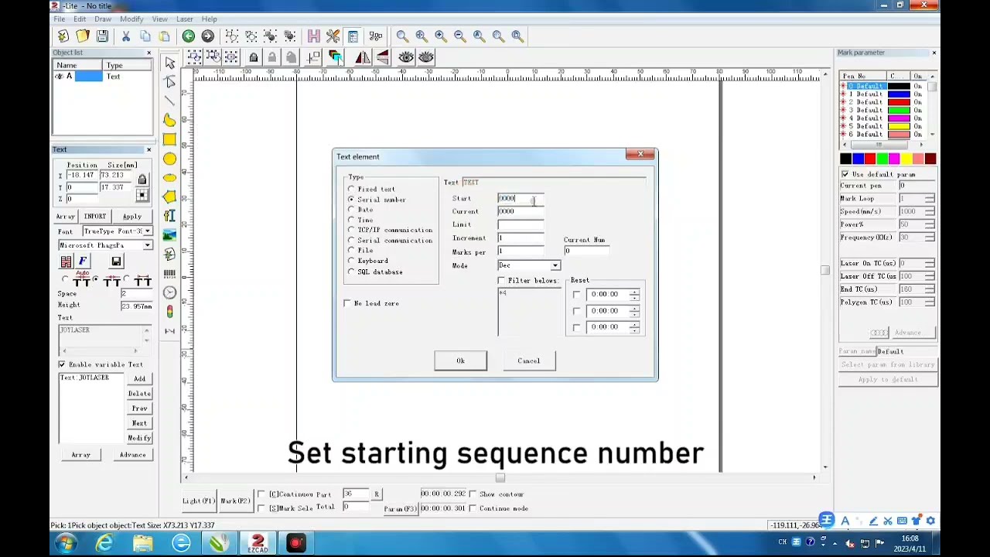This screenshot has width=990, height=557.
Task: Open the View menu
Action: click(x=160, y=19)
